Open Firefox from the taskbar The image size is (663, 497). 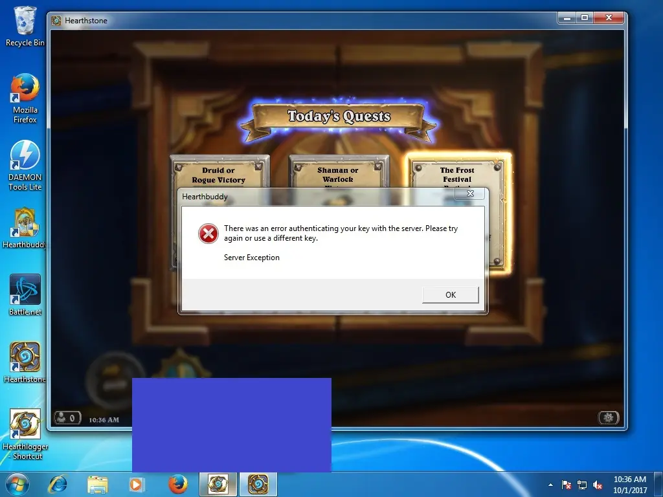click(177, 484)
